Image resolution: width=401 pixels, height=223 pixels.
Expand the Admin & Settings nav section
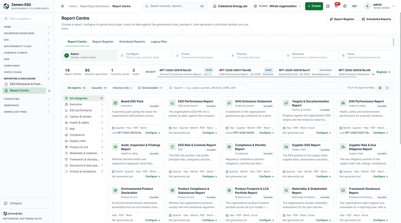pyautogui.click(x=27, y=112)
